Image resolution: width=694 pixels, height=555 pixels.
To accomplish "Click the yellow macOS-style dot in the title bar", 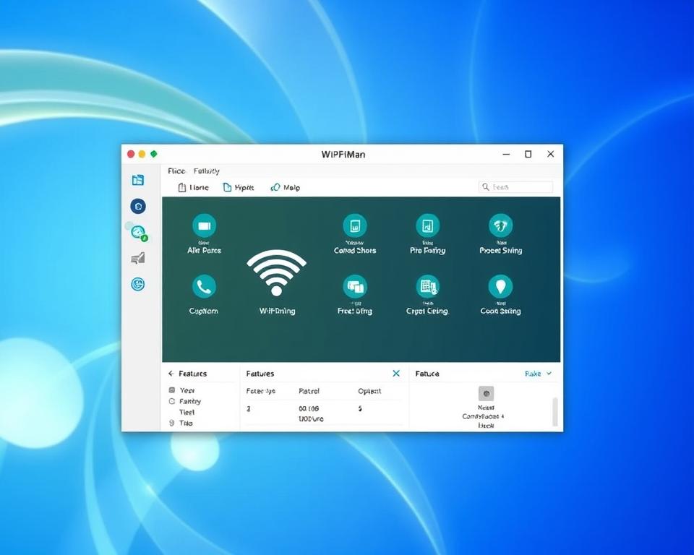I will coord(142,154).
